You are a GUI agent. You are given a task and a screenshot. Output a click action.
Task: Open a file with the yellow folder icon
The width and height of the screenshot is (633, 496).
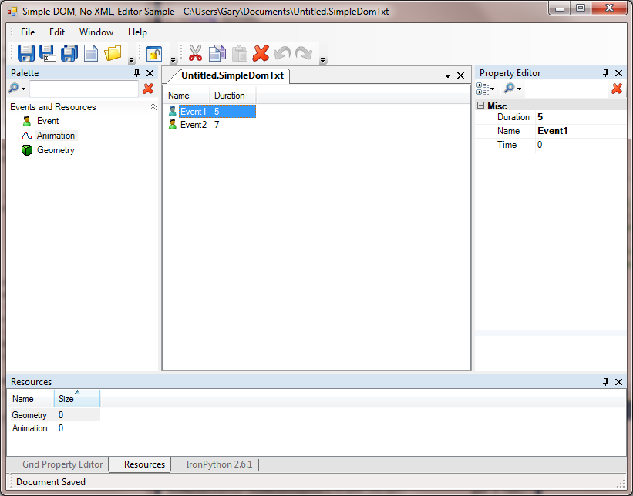(x=113, y=53)
